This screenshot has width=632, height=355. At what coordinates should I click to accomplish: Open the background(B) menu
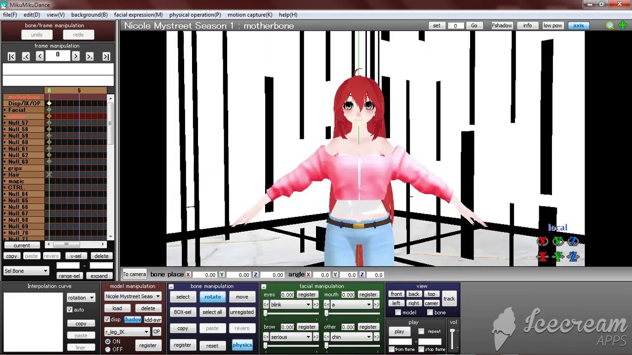pos(89,15)
